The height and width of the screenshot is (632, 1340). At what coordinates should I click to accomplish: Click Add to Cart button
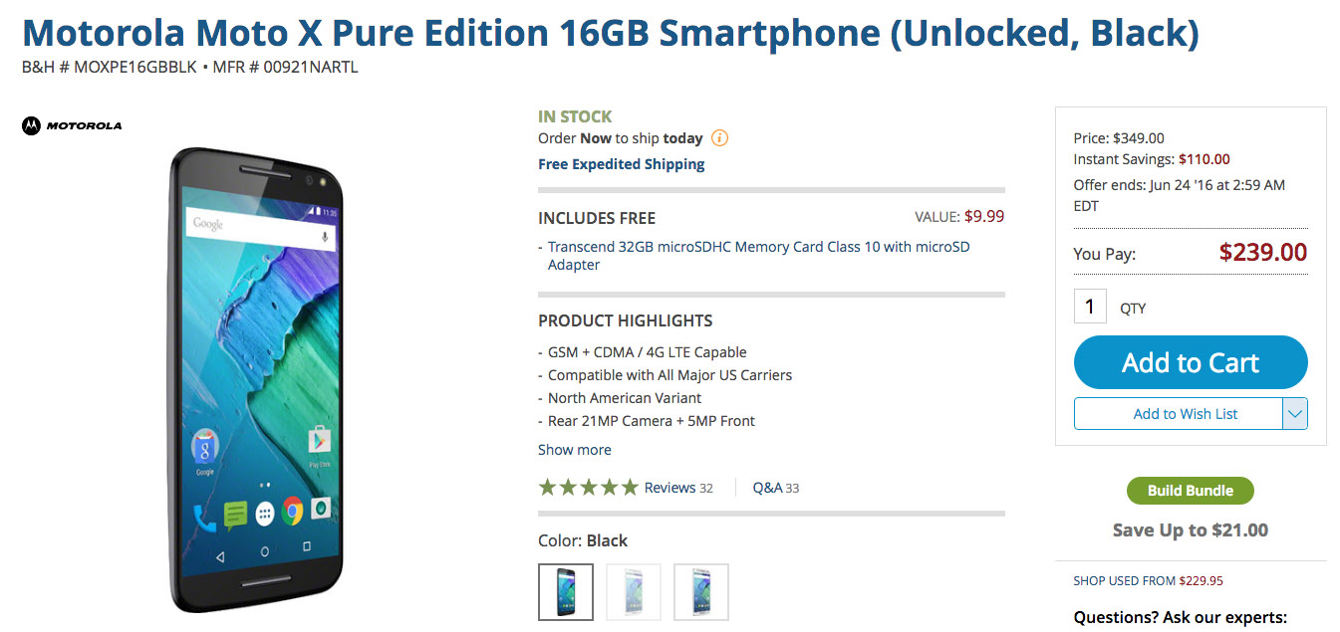tap(1191, 363)
